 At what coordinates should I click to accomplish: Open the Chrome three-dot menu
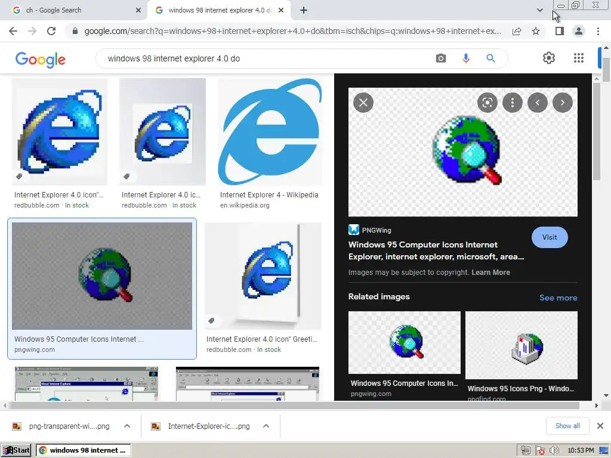pyautogui.click(x=598, y=31)
